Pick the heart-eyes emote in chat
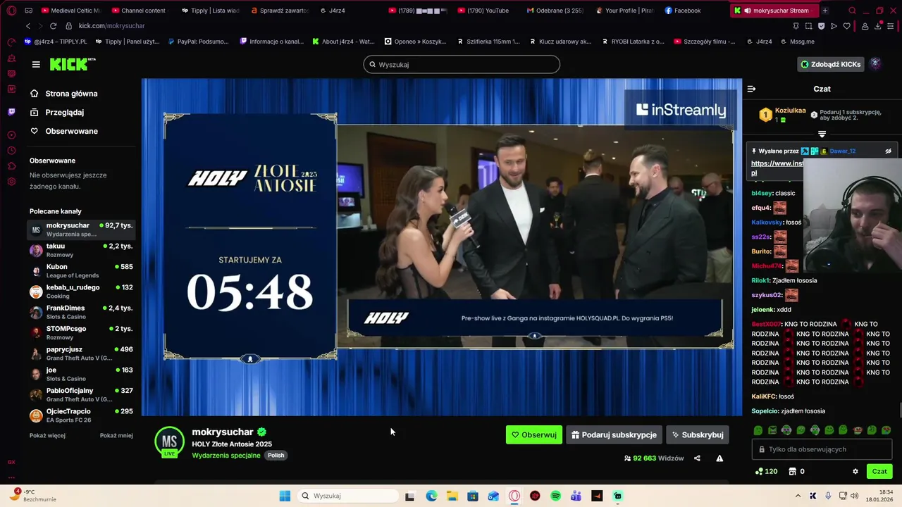 (886, 430)
